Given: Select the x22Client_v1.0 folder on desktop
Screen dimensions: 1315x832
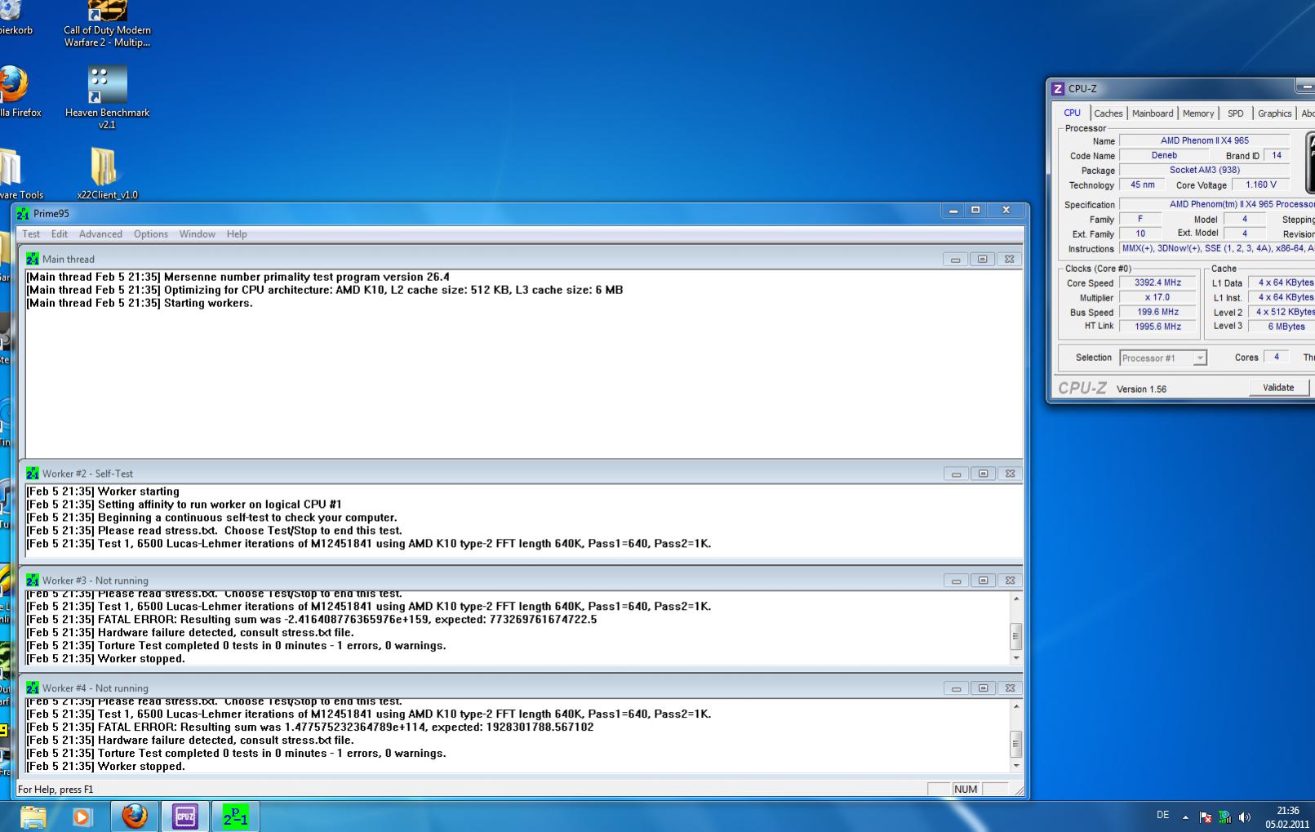Looking at the screenshot, I should click(x=107, y=173).
